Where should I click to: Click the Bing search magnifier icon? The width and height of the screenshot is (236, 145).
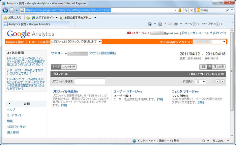227,10
